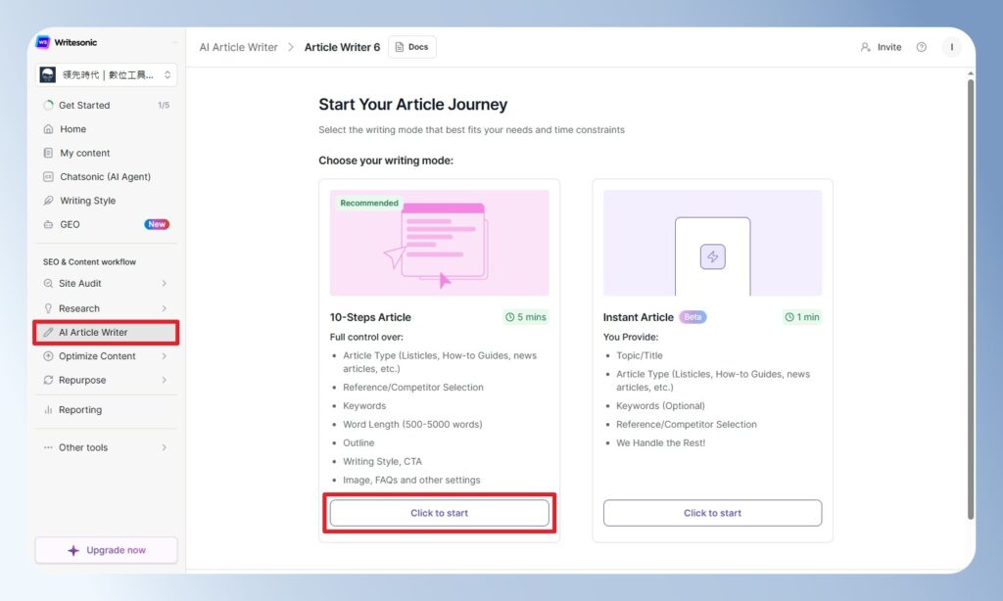Click the New badge beside GEO

click(157, 224)
